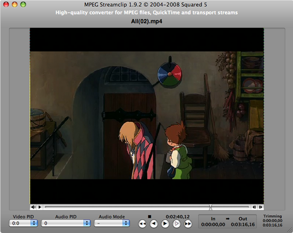Viewport: 293px width, 233px height.
Task: Click the Trimming label
Action: click(273, 216)
